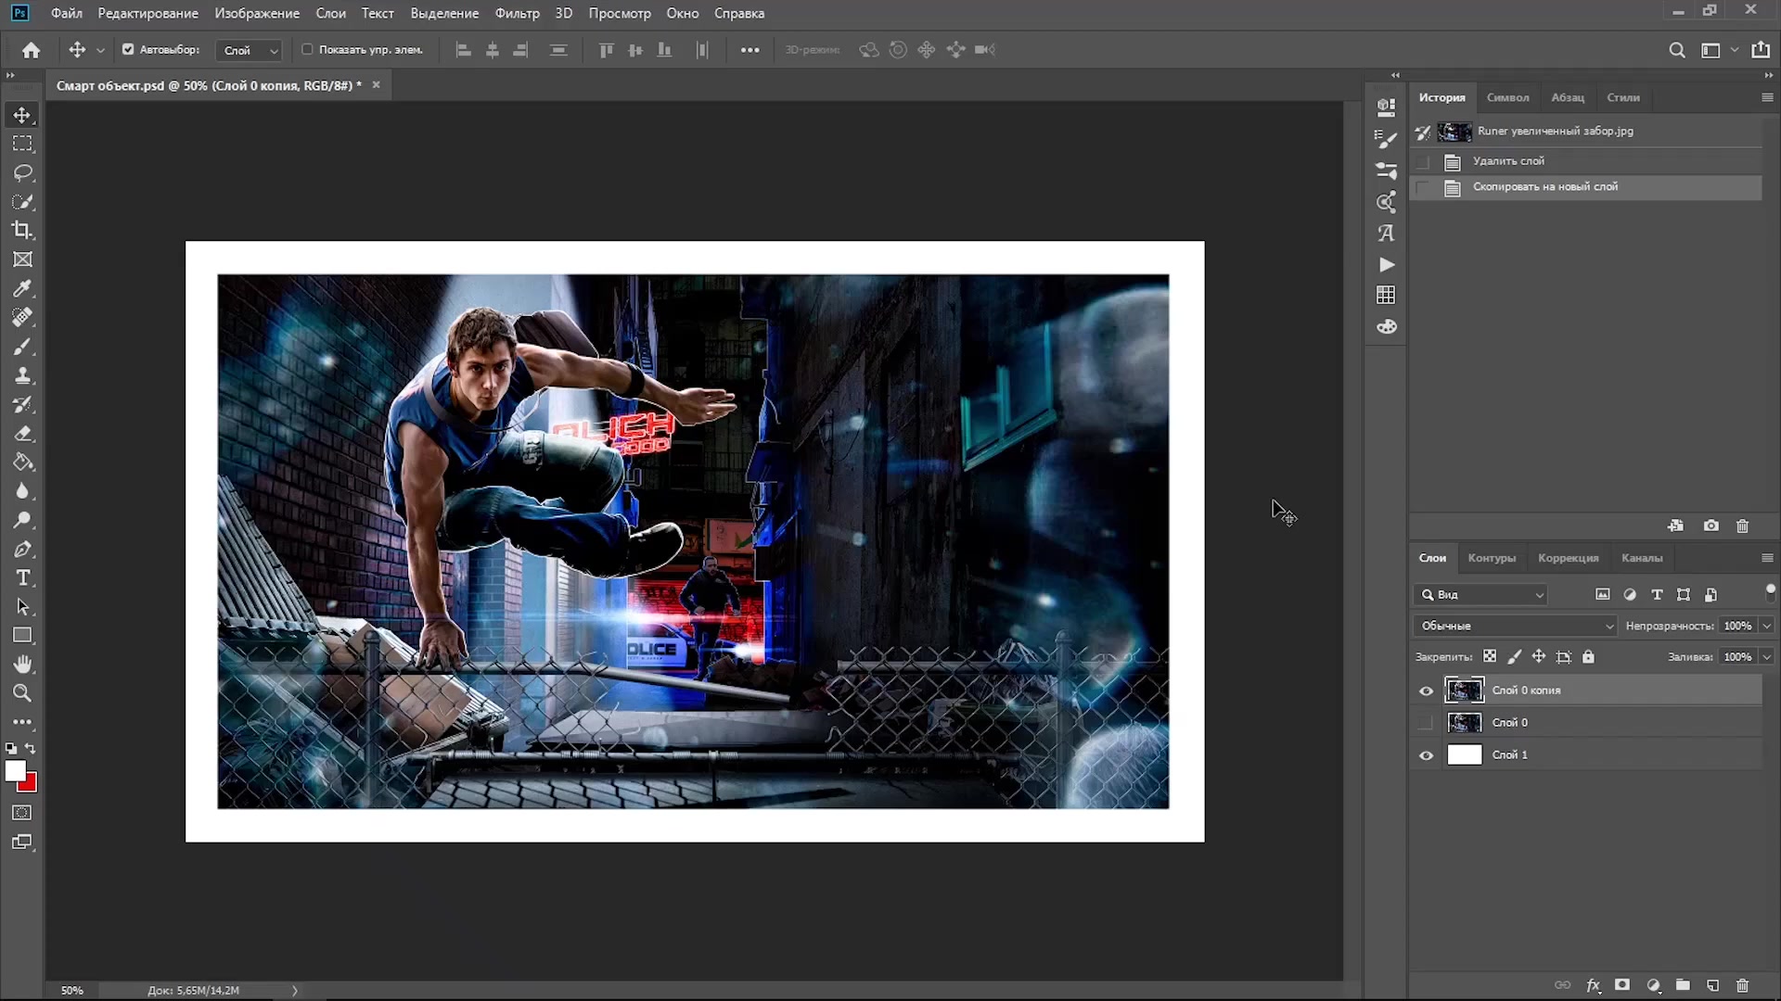Screen dimensions: 1781x1001
Task: Hide the Слой 0 копия layer
Action: 1426,691
